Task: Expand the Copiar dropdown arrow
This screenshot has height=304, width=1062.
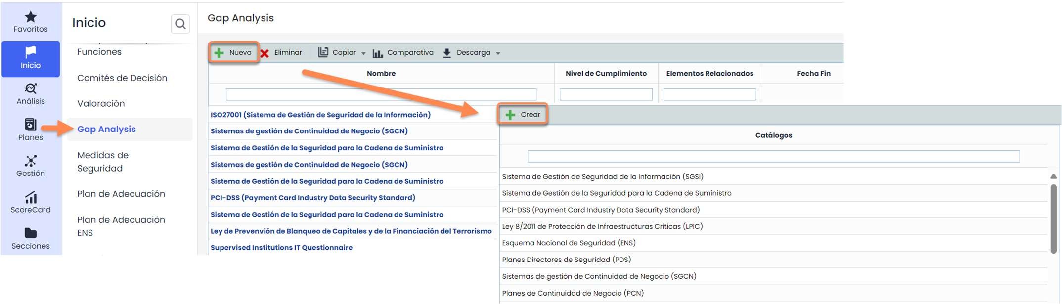Action: click(363, 53)
